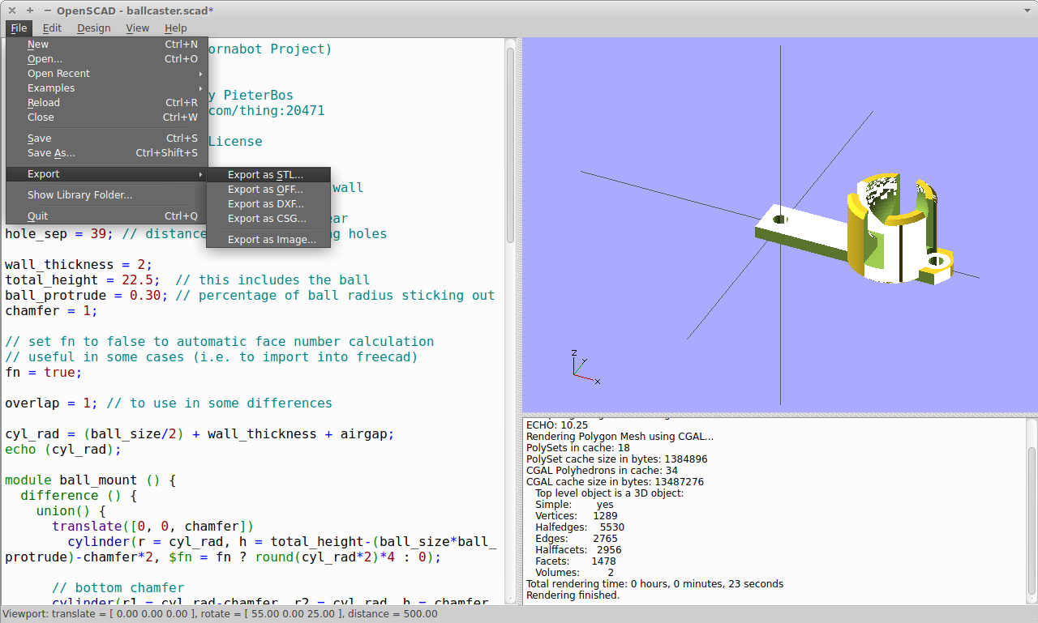Open the Edit menu
The height and width of the screenshot is (623, 1038).
click(x=52, y=28)
